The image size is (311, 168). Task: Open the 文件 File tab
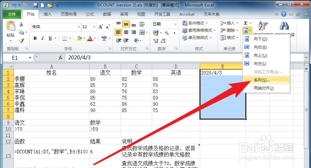[x=12, y=14]
